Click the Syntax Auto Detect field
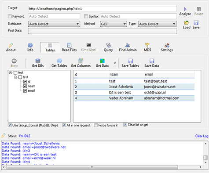This screenshot has width=209, height=173. pos(138,16)
